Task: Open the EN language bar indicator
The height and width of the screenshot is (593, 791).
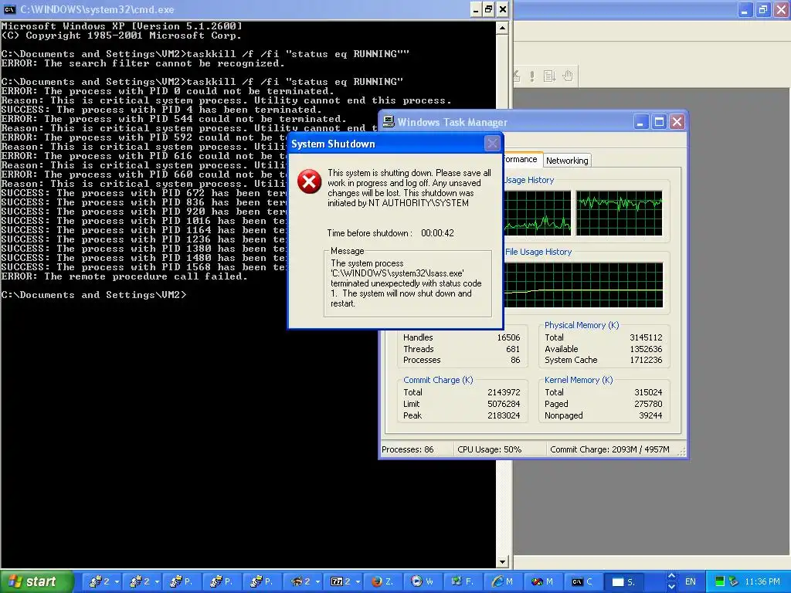Action: click(x=690, y=581)
